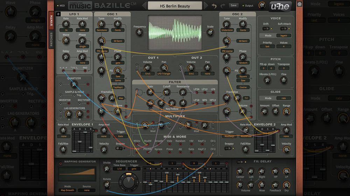This screenshot has height=196, width=350.
Task: Go to the previous preset with the left arrow
Action: pyautogui.click(x=145, y=6)
